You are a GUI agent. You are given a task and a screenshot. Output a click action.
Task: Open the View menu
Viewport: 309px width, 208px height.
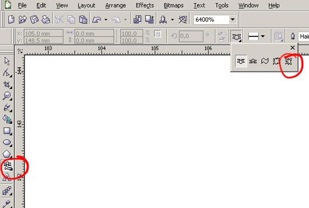tap(62, 6)
